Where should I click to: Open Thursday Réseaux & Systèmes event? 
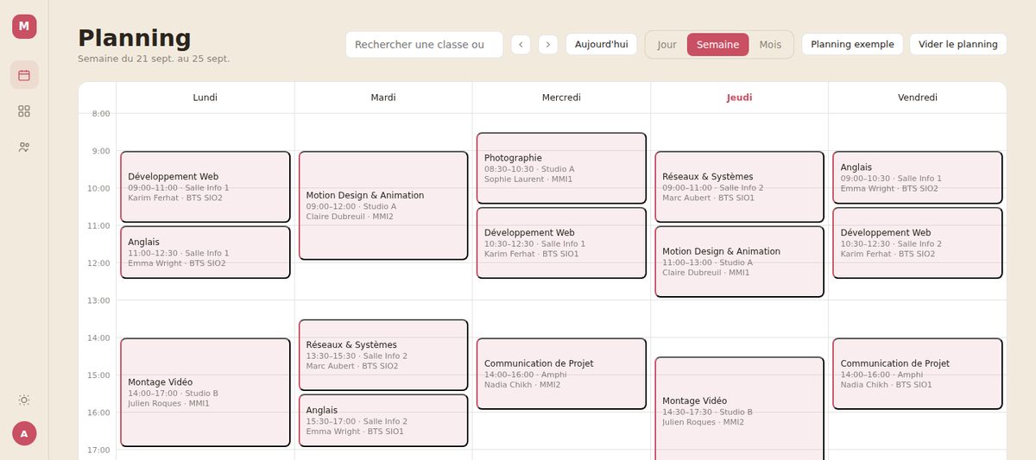click(x=739, y=187)
